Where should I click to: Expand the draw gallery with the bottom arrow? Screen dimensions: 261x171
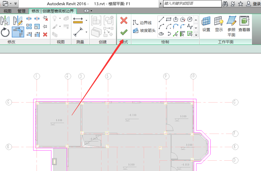(196, 35)
